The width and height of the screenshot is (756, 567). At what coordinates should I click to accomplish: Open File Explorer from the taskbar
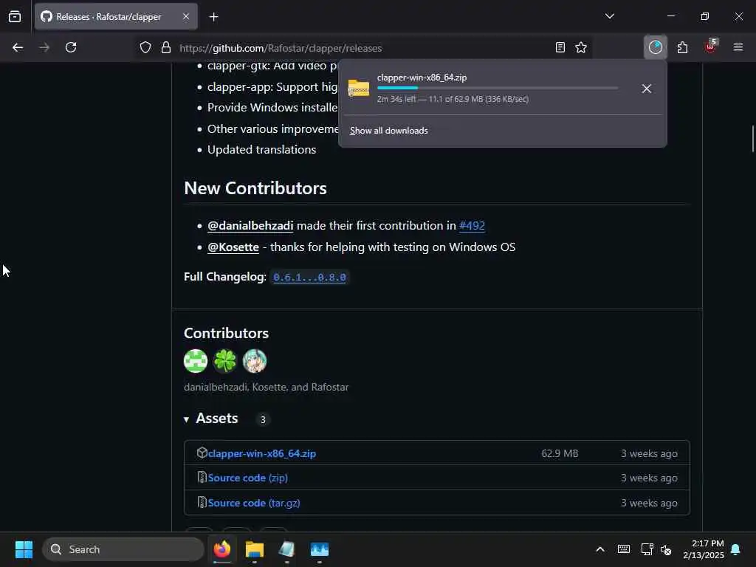[255, 549]
